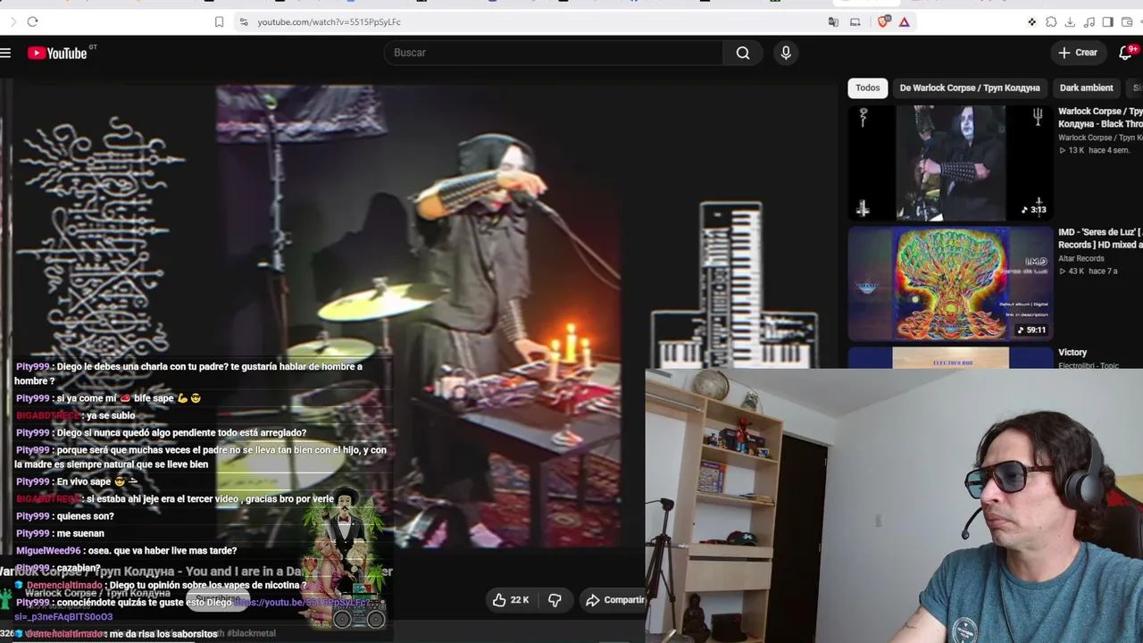The height and width of the screenshot is (643, 1143).
Task: Open the page translate icon
Action: coord(833,21)
